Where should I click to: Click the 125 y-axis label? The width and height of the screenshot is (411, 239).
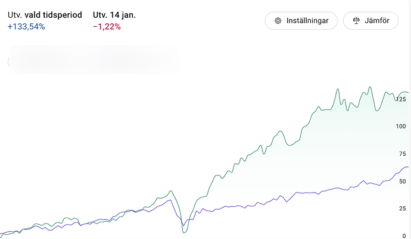400,99
